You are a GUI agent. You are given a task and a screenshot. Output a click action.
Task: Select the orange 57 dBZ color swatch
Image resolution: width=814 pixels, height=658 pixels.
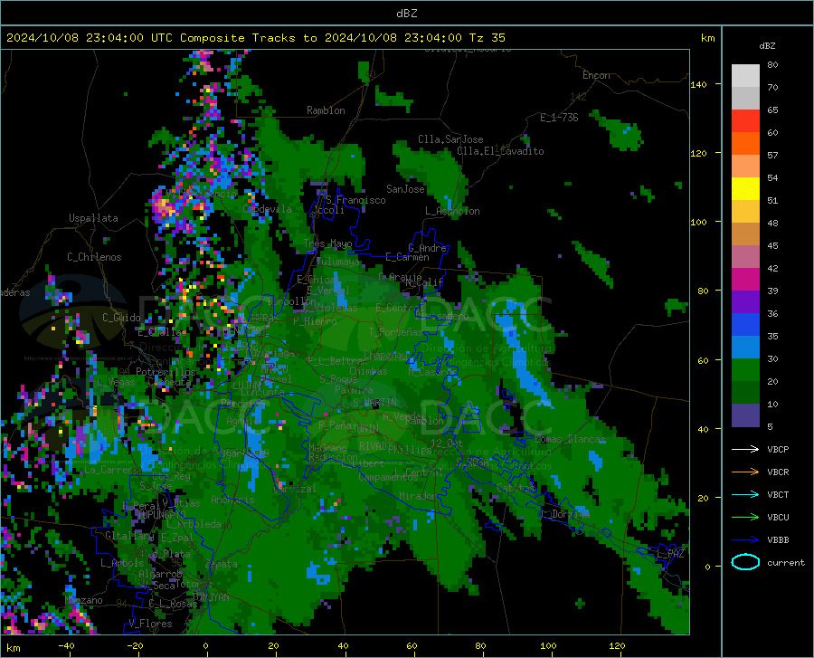click(x=745, y=144)
